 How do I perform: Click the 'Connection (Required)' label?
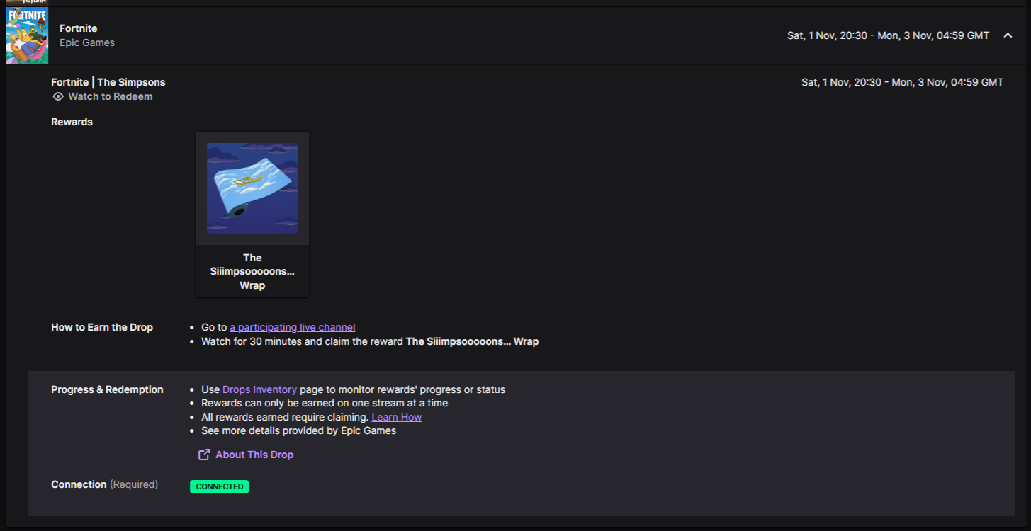[x=105, y=484]
